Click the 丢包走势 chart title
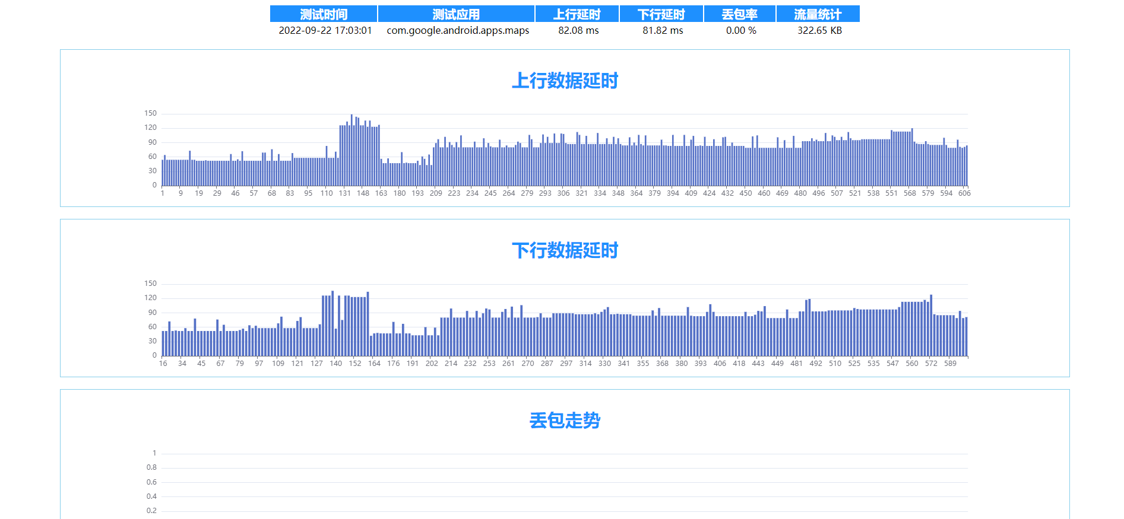This screenshot has height=519, width=1124. click(565, 421)
